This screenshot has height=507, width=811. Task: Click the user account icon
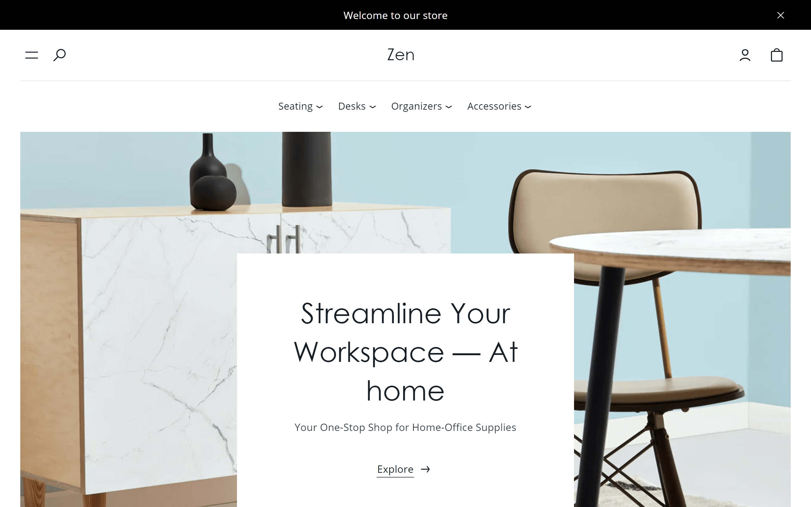pyautogui.click(x=745, y=55)
